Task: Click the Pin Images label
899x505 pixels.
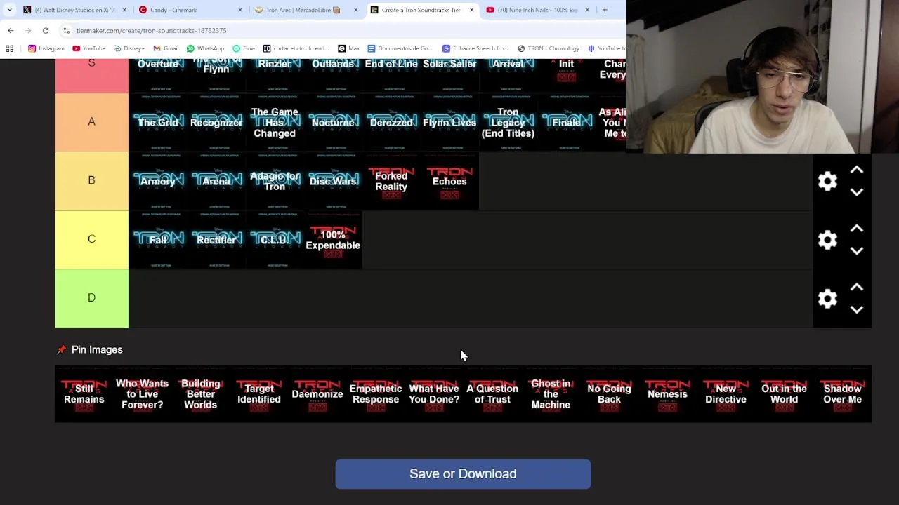Action: (x=97, y=349)
